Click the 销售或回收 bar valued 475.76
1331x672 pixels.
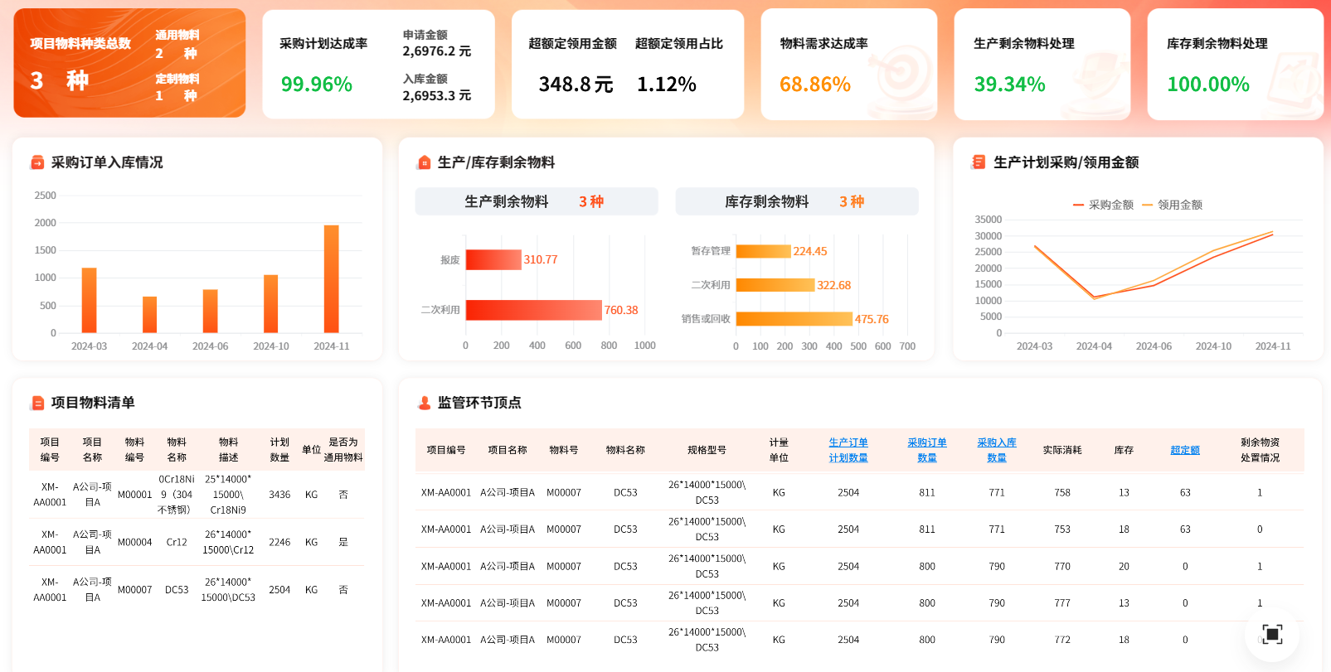click(794, 319)
